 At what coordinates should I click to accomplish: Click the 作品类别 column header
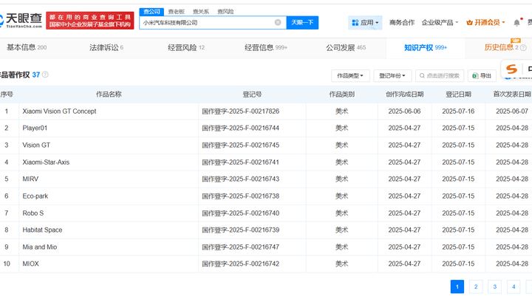[341, 94]
